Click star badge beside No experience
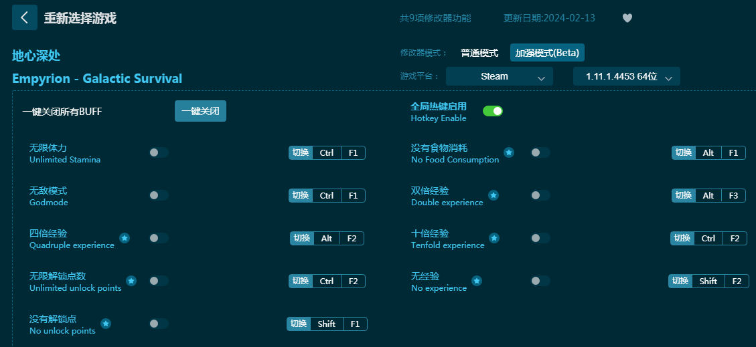This screenshot has height=347, width=756. (x=476, y=281)
